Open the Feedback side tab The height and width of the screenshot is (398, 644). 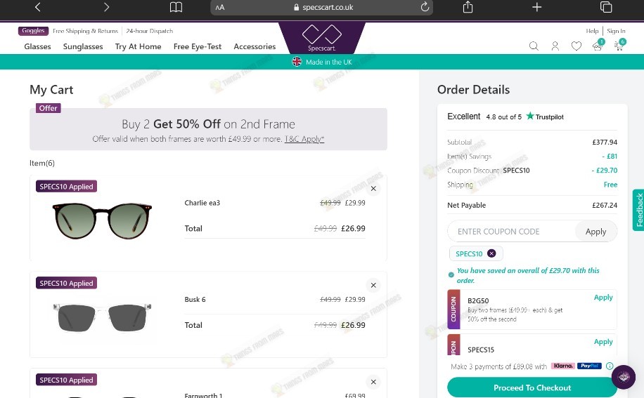point(638,210)
